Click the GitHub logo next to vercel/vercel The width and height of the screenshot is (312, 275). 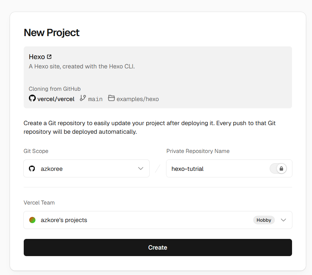tap(32, 98)
